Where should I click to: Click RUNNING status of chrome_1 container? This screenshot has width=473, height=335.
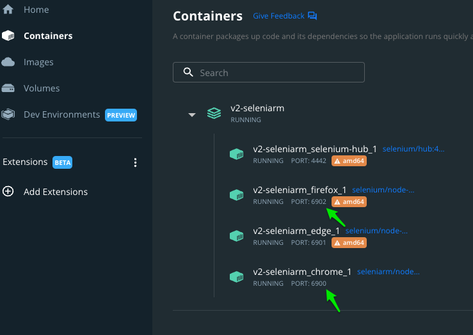[x=268, y=284]
